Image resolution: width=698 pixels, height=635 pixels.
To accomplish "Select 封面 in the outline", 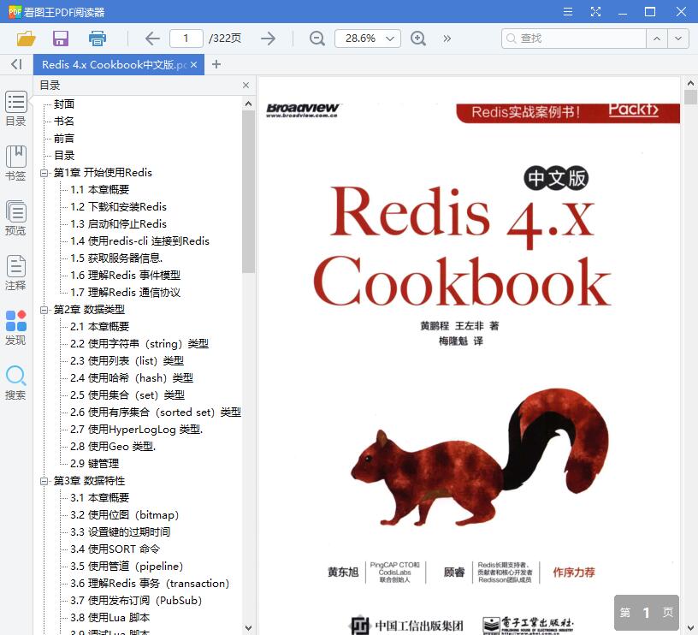I will coord(64,104).
